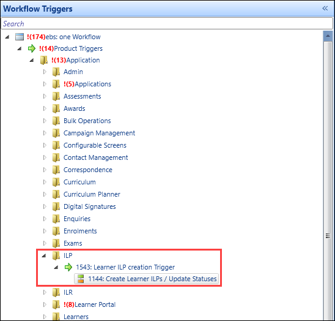
Task: Click the ebs: one Workflow window icon
Action: coord(20,37)
